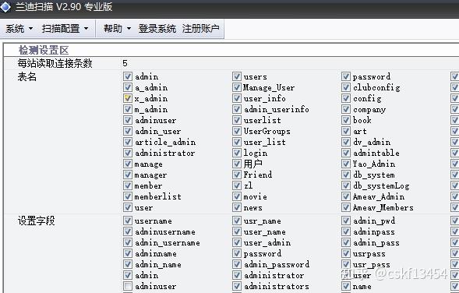Toggle the 用户 table checkbox
Image resolution: width=459 pixels, height=293 pixels.
237,164
